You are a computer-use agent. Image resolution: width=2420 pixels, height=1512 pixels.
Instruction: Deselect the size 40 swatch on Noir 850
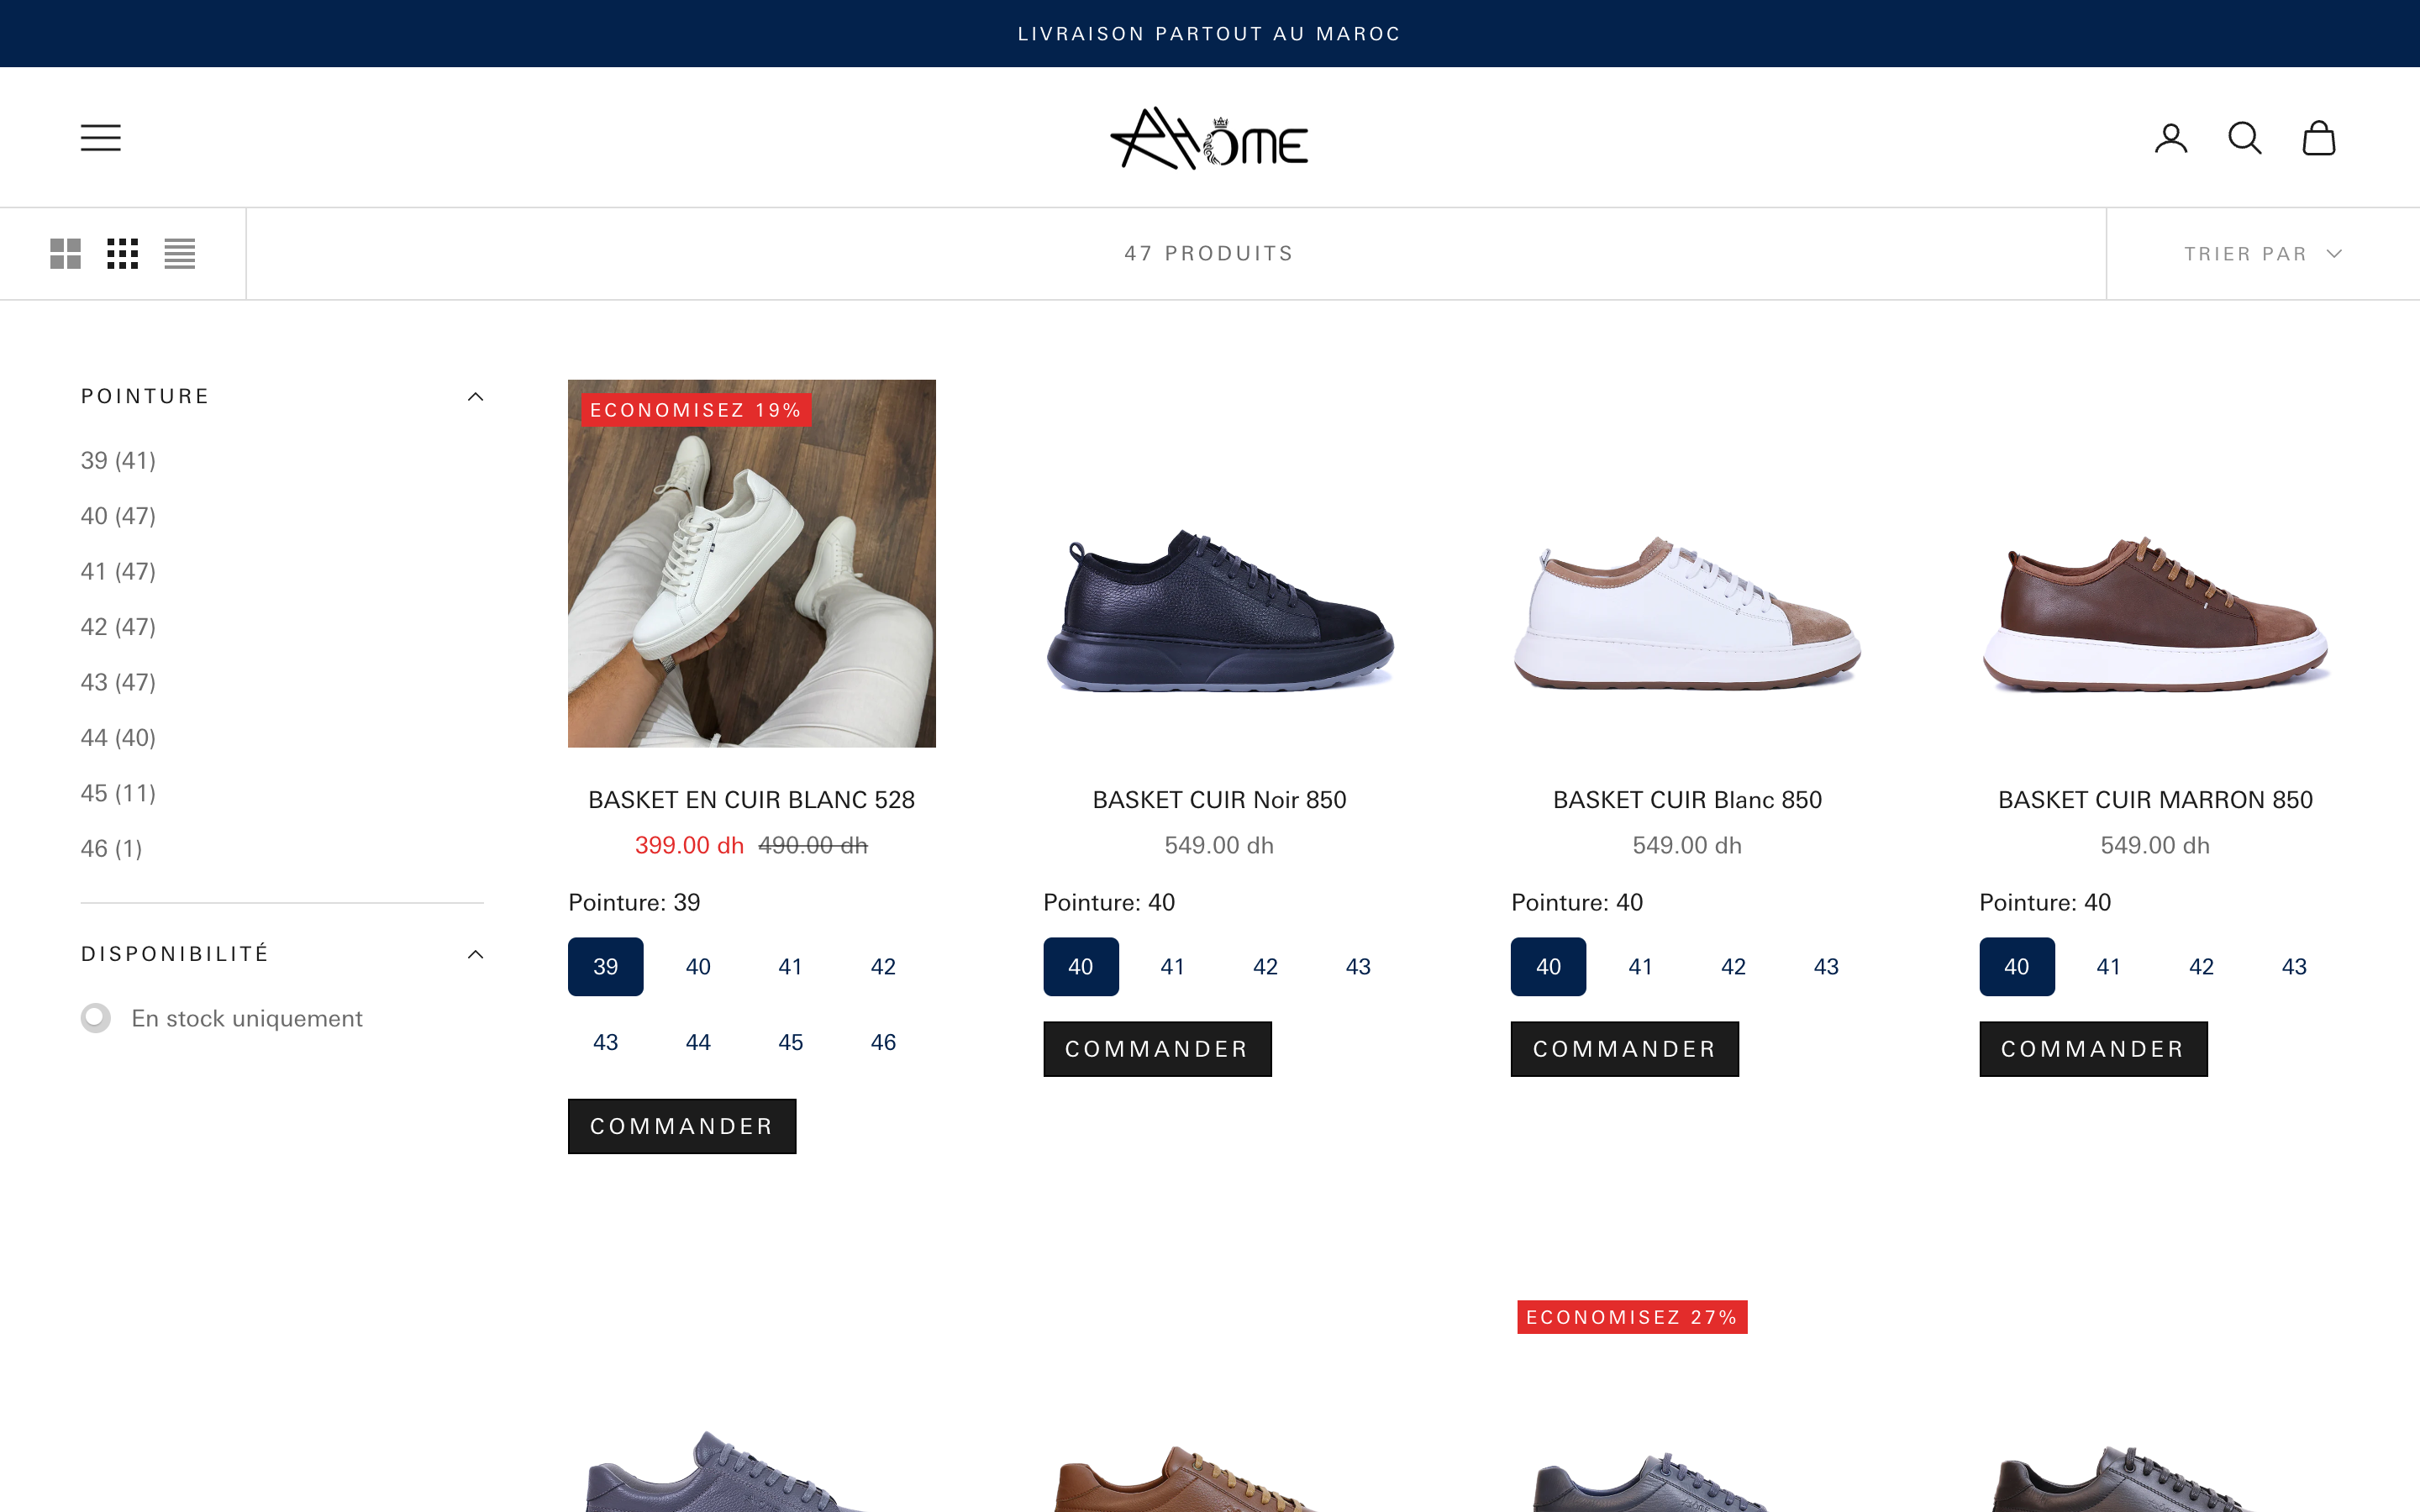pyautogui.click(x=1080, y=966)
